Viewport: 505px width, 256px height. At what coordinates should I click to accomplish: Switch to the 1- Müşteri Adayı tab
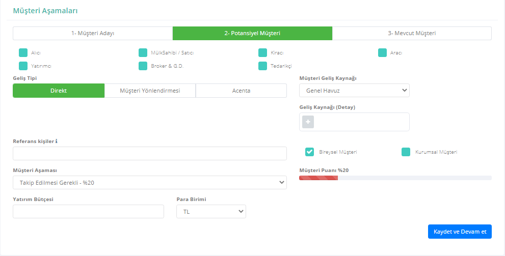tap(93, 33)
